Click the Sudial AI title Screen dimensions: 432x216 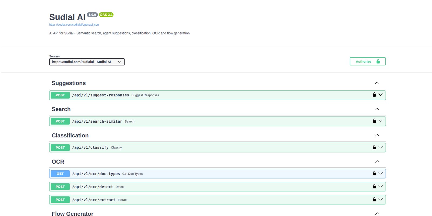pos(67,17)
